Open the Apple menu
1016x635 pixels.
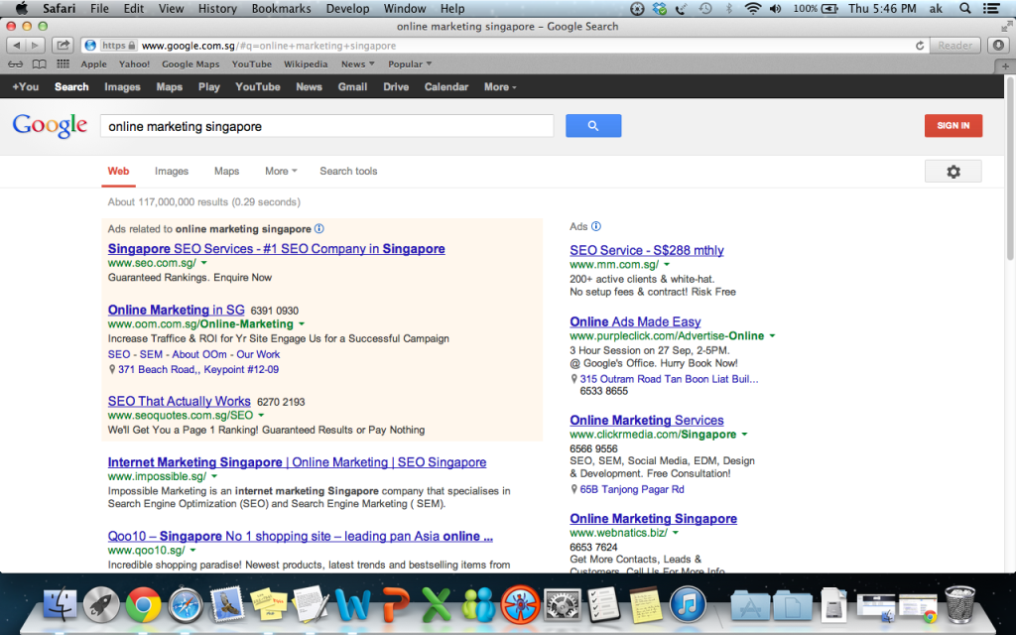click(x=22, y=8)
